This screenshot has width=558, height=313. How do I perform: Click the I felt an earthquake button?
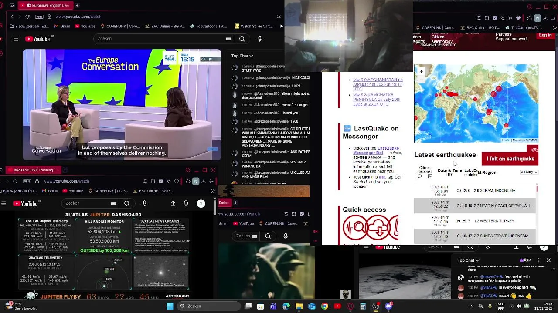click(x=510, y=159)
